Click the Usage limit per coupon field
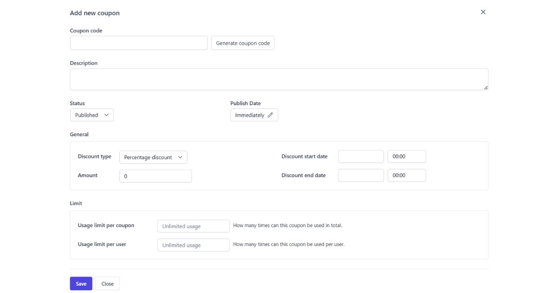Screen dimensions: 559x293 click(x=193, y=226)
